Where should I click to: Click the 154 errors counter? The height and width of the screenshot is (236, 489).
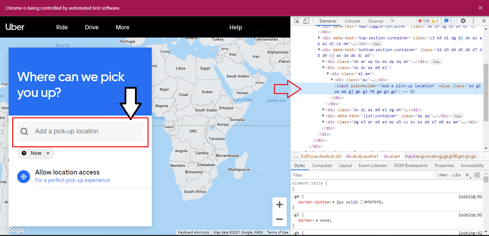[x=423, y=21]
